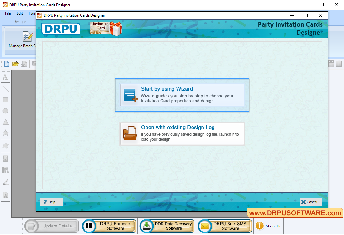Open the Edit menu
344x235 pixels.
(x=20, y=13)
